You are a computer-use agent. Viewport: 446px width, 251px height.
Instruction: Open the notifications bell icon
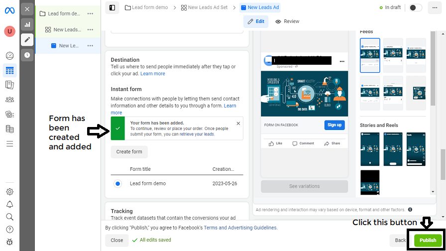pyautogui.click(x=9, y=204)
